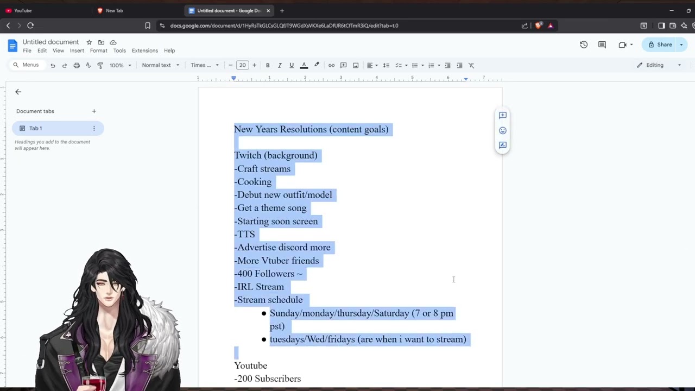Open the Normal text style dropdown
This screenshot has height=391, width=695.
click(160, 65)
